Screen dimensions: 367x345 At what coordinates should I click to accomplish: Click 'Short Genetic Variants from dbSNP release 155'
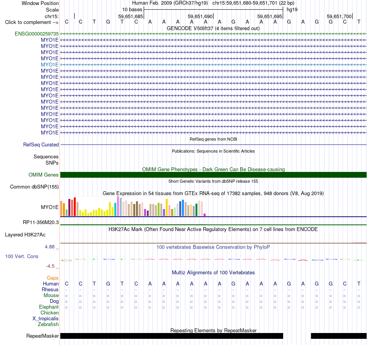pyautogui.click(x=213, y=181)
